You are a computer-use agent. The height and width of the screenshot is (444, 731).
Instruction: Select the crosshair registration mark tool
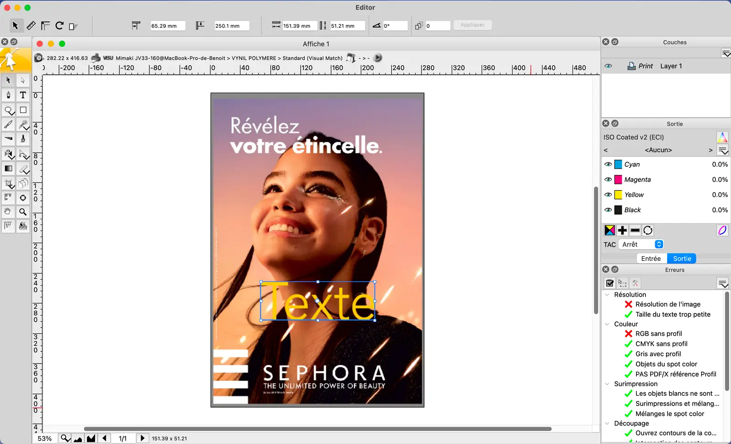23,198
